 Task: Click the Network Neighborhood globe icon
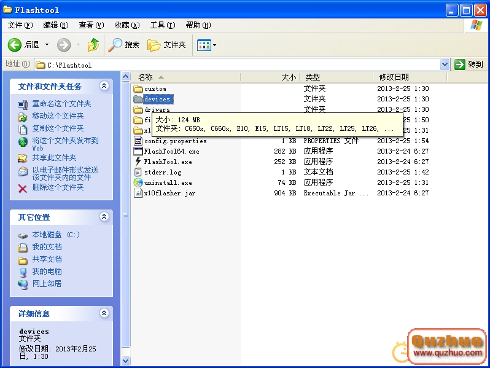pos(23,284)
